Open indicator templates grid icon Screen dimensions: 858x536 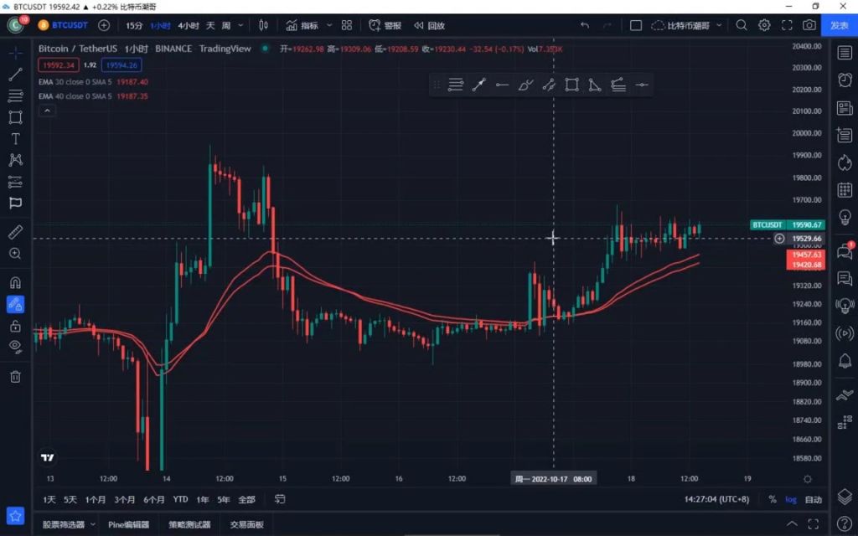point(347,25)
